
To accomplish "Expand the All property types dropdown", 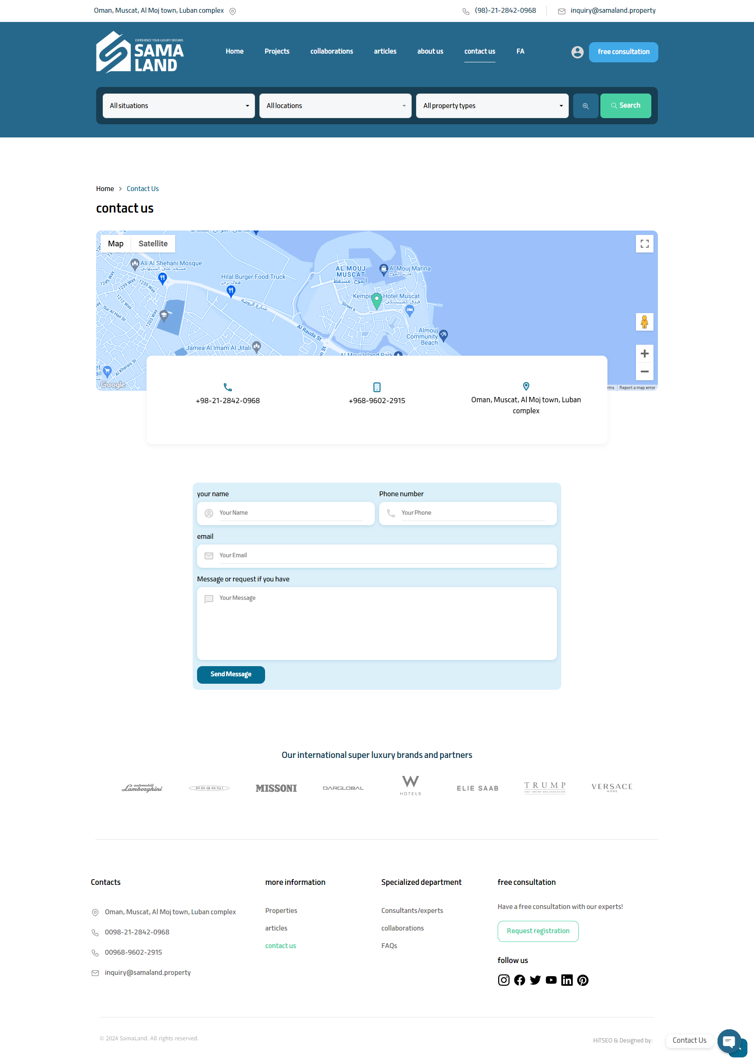I will [492, 106].
